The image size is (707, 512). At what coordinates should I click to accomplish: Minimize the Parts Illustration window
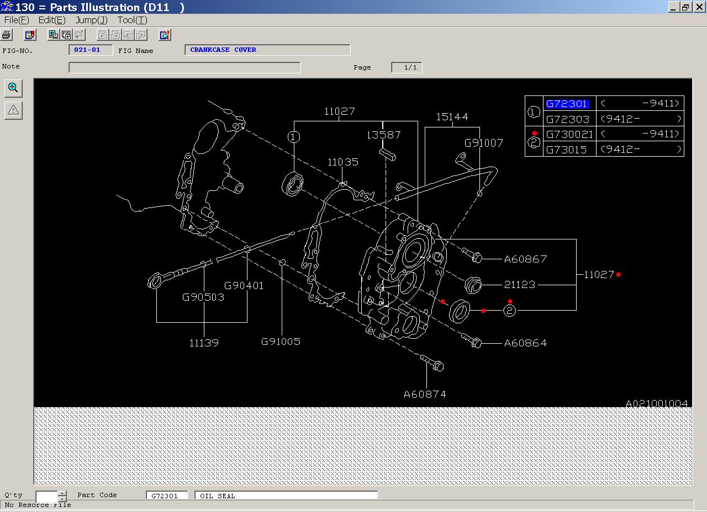[x=673, y=7]
